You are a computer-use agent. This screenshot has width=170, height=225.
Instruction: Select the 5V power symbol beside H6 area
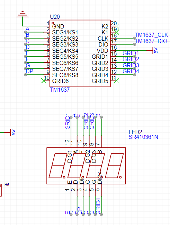pyautogui.click(x=11, y=132)
